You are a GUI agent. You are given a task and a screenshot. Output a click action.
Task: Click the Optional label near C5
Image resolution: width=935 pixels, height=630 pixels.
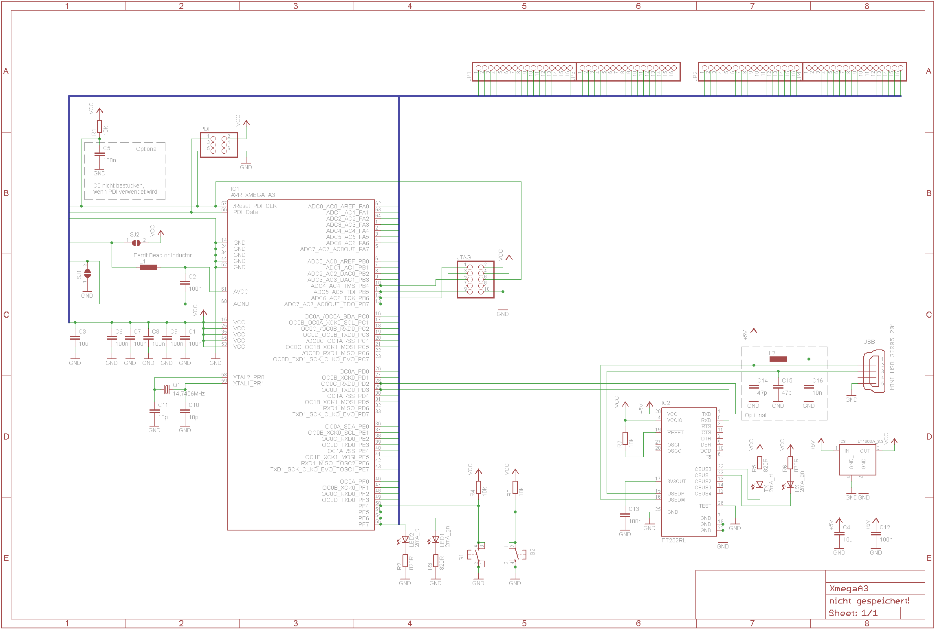147,149
